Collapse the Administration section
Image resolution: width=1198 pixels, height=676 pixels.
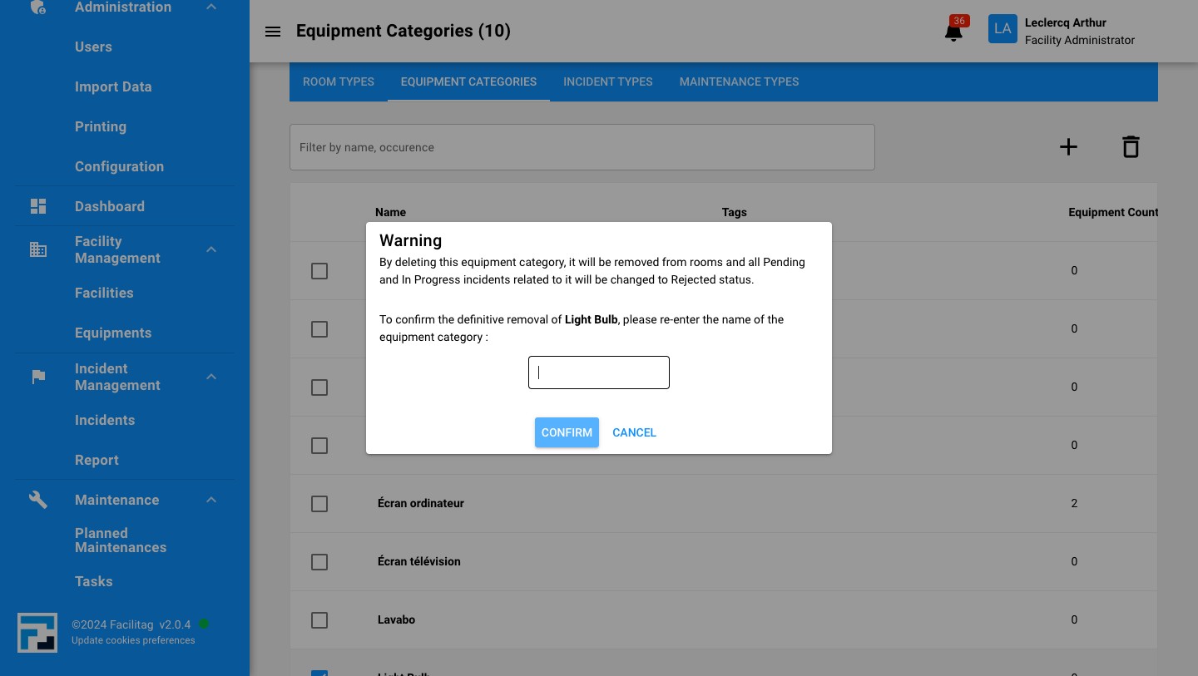click(211, 6)
